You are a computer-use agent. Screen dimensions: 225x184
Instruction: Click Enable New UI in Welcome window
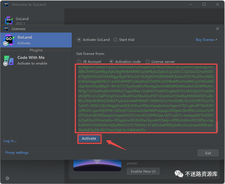[x=143, y=171]
